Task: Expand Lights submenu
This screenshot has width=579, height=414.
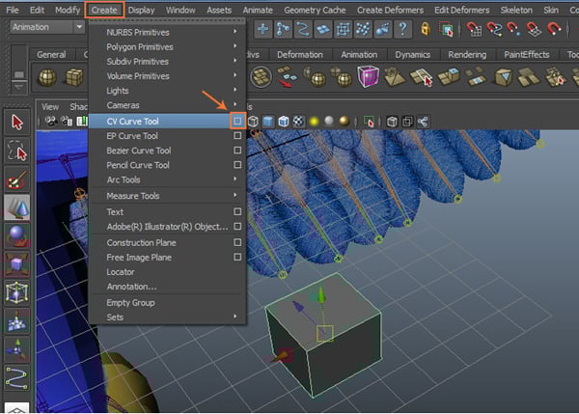Action: (167, 91)
